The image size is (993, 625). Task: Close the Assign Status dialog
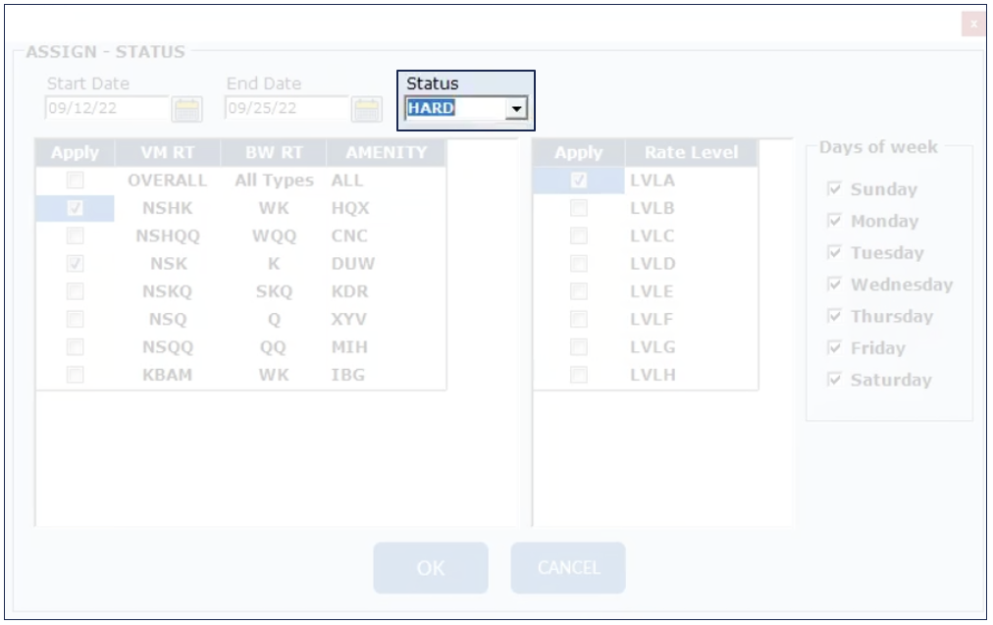[973, 25]
